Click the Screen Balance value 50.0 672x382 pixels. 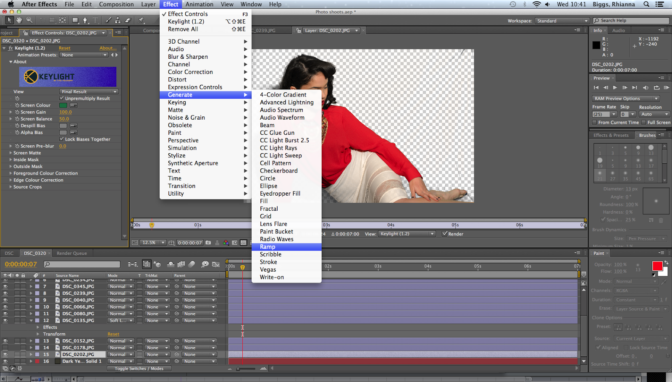tap(64, 119)
